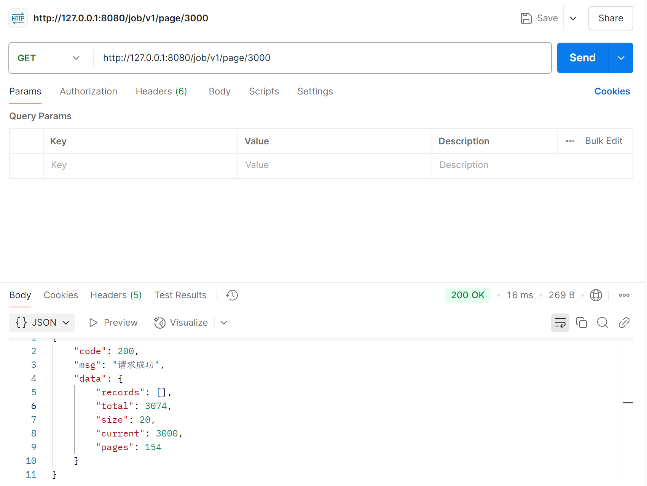647x486 pixels.
Task: Copy the response body with copy icon
Action: pyautogui.click(x=581, y=323)
